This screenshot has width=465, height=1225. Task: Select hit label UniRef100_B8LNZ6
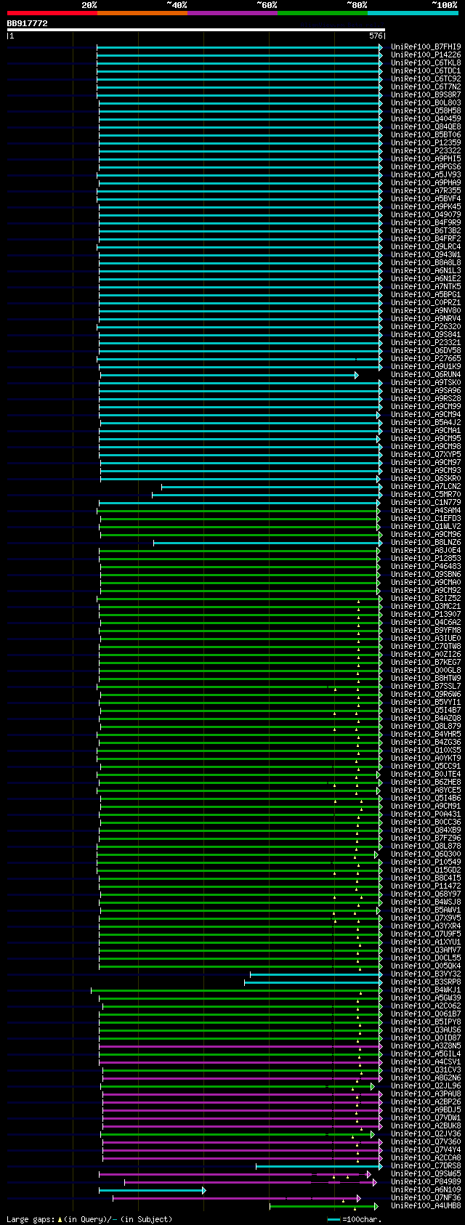[x=426, y=543]
